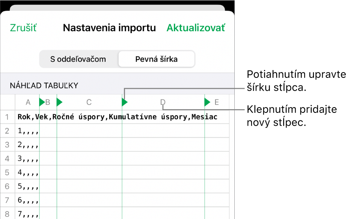
Task: Select row number 8 header
Action: click(x=7, y=214)
